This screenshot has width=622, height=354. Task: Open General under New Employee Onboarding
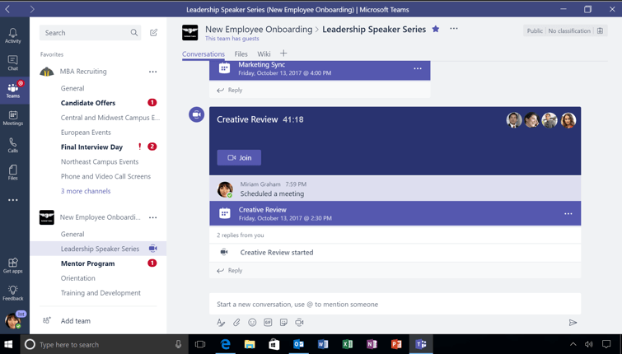(x=72, y=235)
